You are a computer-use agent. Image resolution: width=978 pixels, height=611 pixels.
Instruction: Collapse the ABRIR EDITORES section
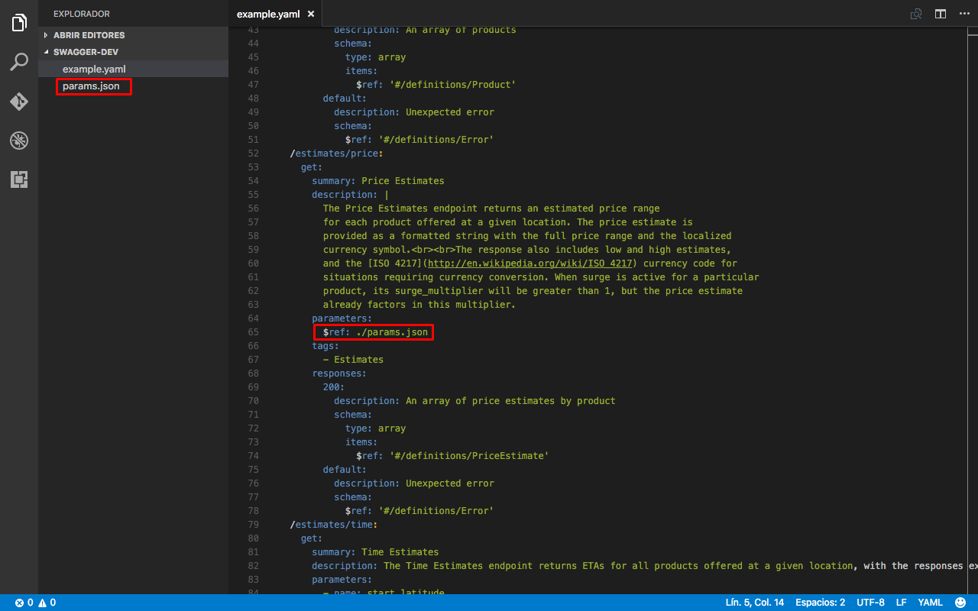coord(88,34)
